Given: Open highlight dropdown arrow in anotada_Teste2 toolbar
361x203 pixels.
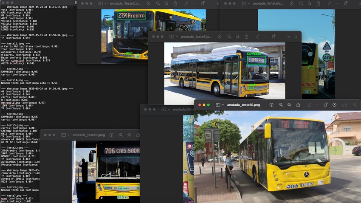Looking at the screenshot, I should (x=194, y=3).
